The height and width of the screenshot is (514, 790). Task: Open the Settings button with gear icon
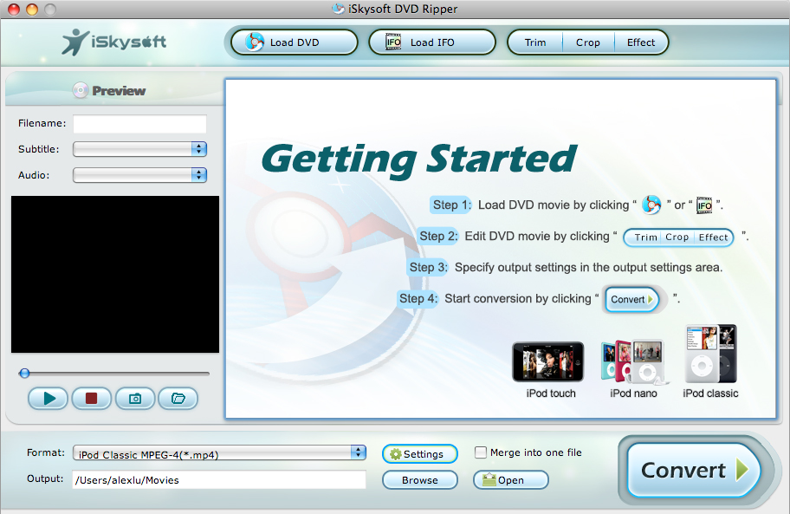[x=419, y=454]
